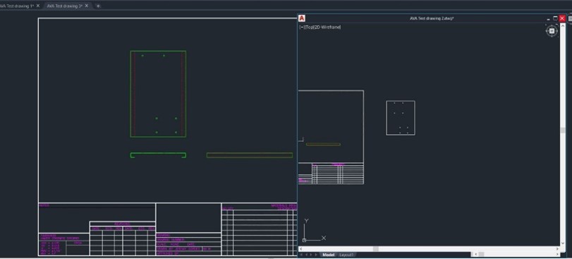The height and width of the screenshot is (259, 572).
Task: Select the Model tab
Action: [328, 255]
